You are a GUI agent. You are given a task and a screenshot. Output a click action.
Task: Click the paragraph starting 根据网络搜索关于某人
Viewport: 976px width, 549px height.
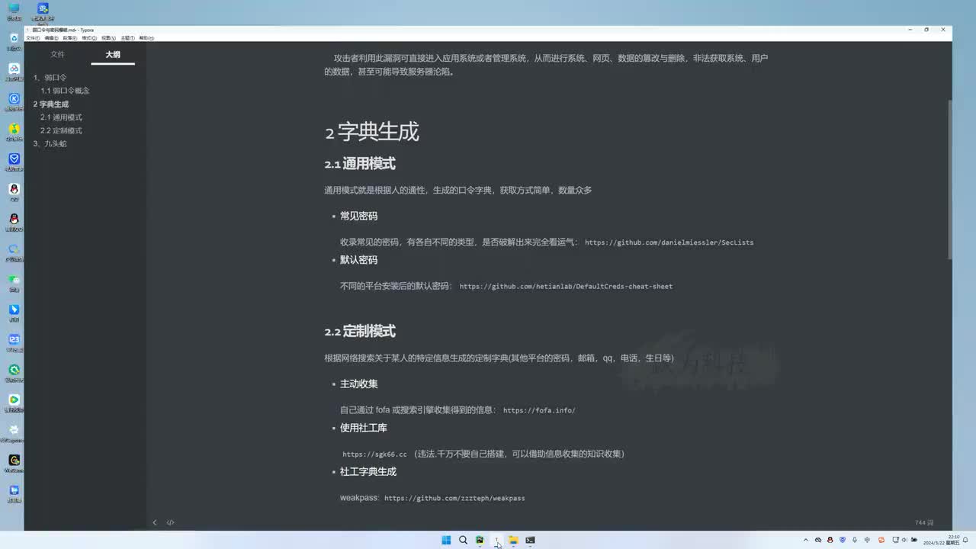pyautogui.click(x=499, y=358)
